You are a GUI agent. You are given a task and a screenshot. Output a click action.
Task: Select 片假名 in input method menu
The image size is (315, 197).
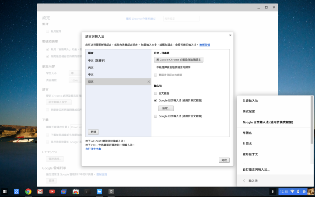pos(274,144)
